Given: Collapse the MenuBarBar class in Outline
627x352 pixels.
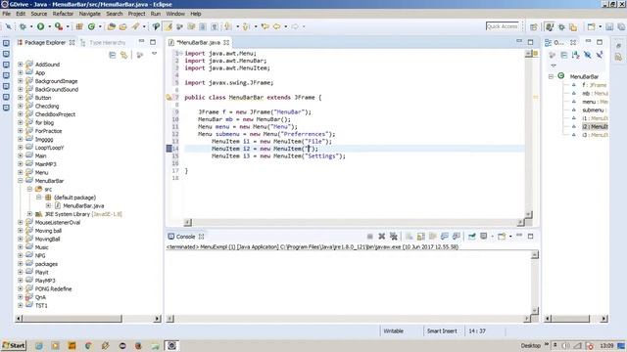Looking at the screenshot, I should coord(551,76).
